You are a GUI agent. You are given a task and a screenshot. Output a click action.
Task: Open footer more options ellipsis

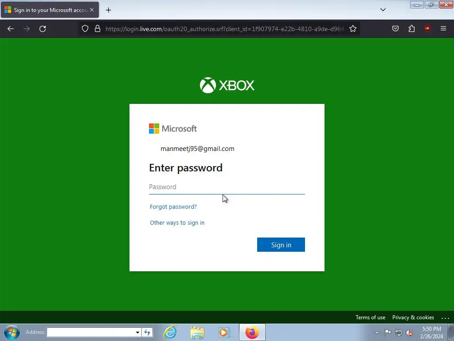click(445, 318)
